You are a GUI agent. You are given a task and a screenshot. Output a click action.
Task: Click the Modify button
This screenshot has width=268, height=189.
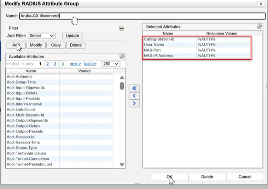(36, 45)
